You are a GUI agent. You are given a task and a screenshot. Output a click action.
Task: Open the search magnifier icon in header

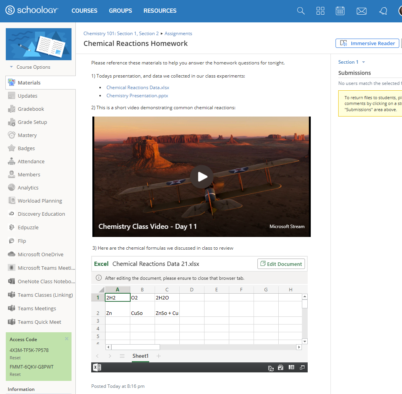click(x=301, y=11)
